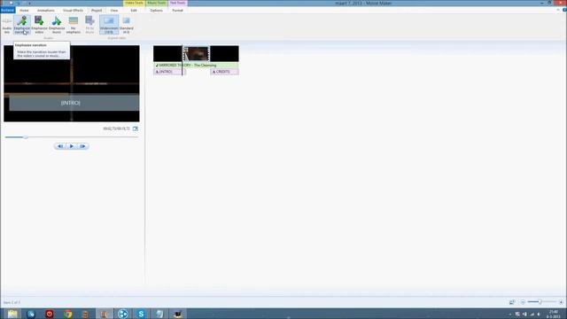Toggle full-screen preview icon

click(136, 128)
